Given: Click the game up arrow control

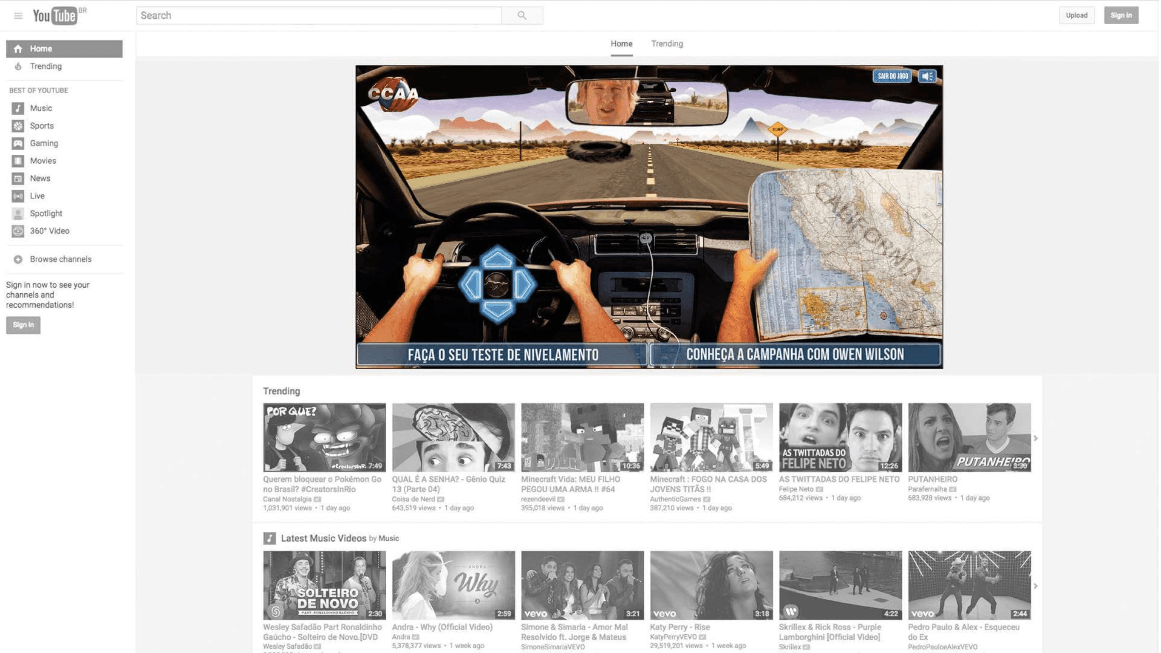Looking at the screenshot, I should click(497, 259).
